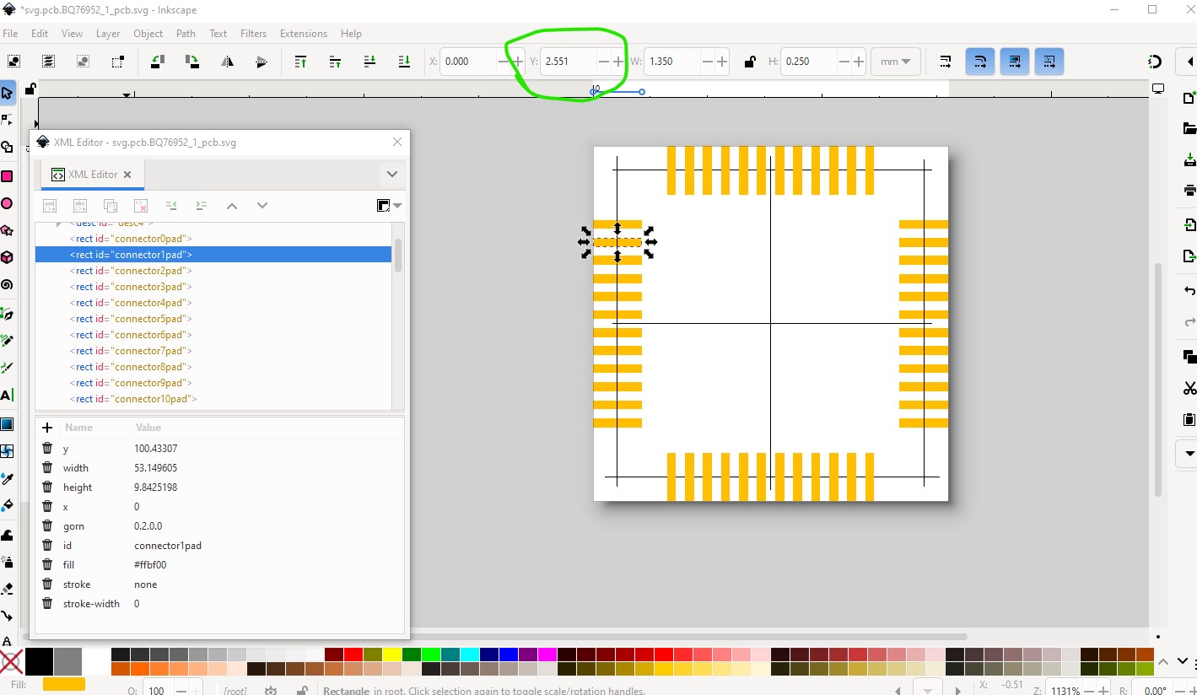Toggle move patterns with objects

pos(1049,62)
